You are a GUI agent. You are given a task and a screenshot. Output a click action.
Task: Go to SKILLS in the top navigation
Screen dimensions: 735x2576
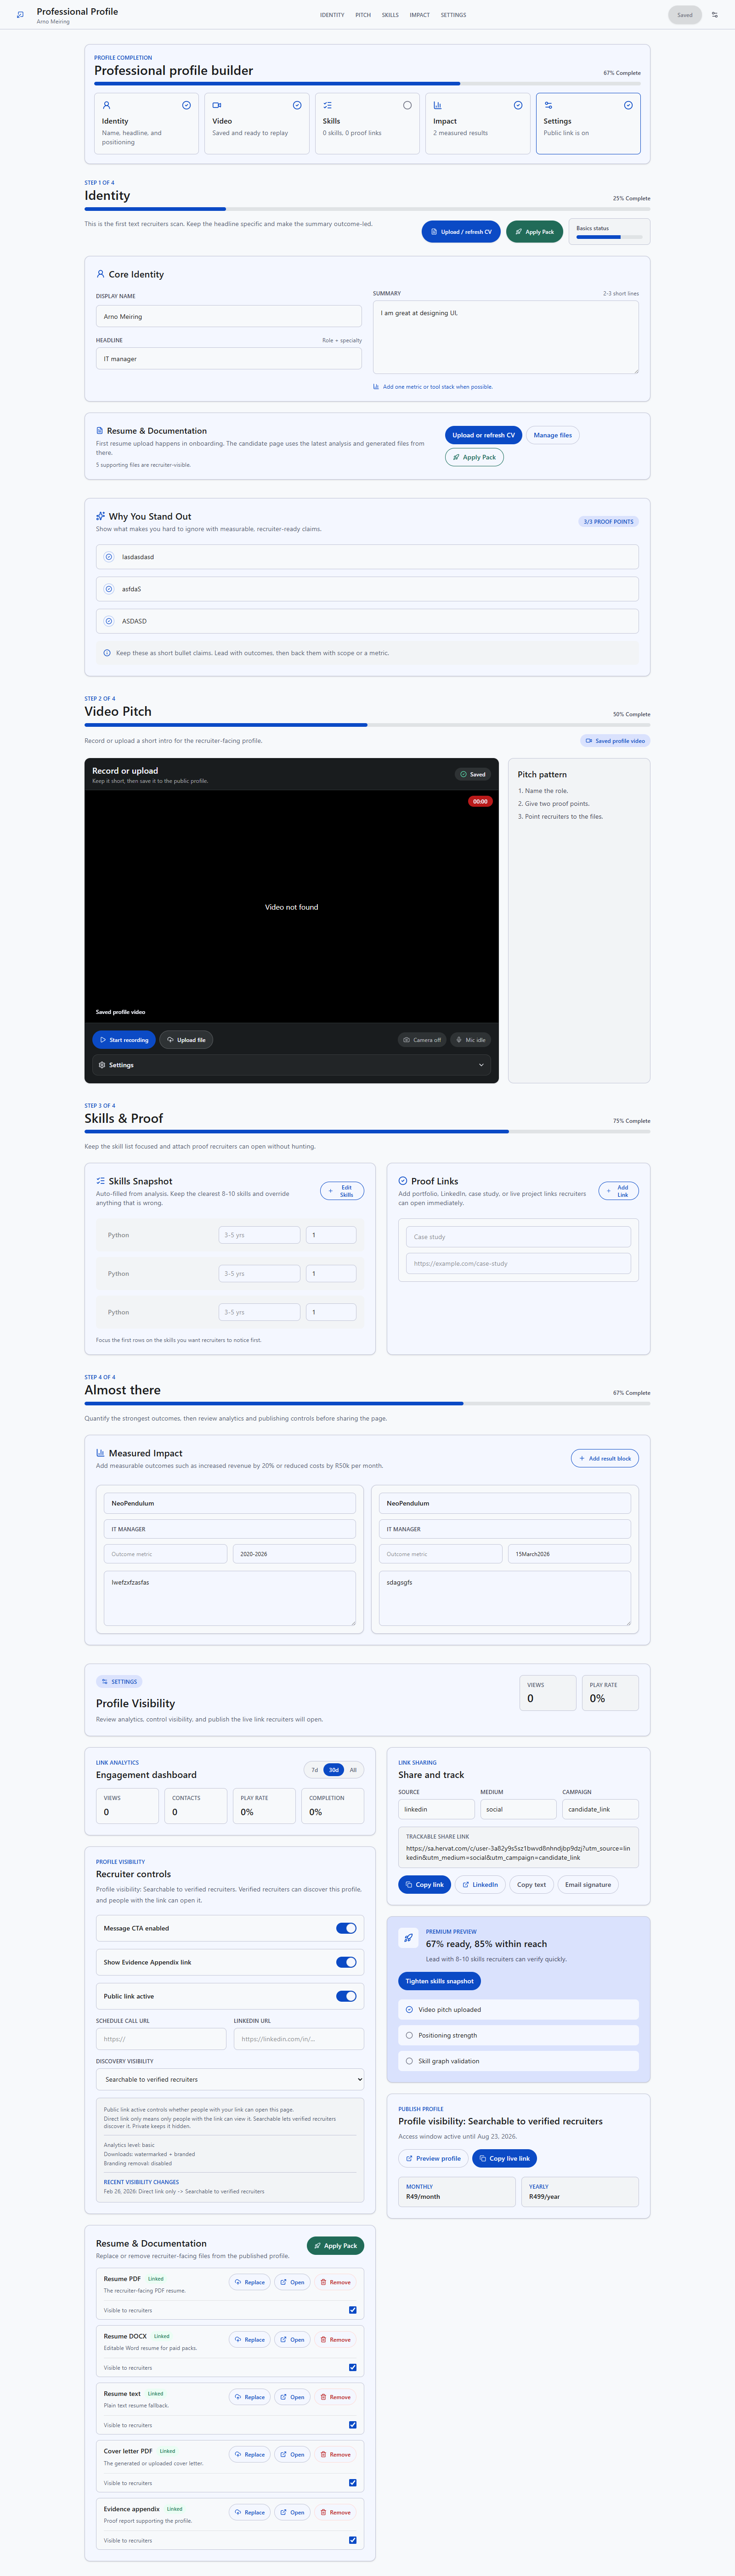click(x=390, y=15)
